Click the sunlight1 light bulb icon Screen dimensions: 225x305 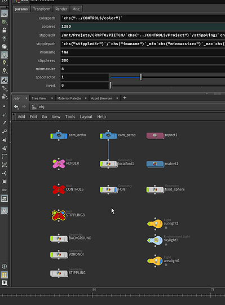[155, 224]
